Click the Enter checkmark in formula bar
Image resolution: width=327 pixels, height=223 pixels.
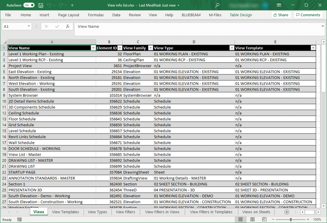coord(57,27)
